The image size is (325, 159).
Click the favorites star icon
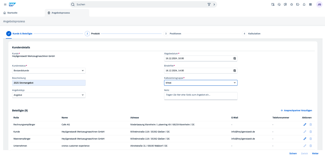(292, 5)
